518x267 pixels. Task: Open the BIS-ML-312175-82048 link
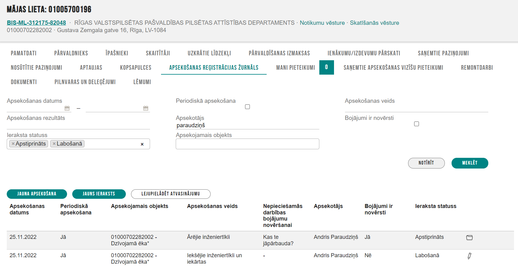36,23
